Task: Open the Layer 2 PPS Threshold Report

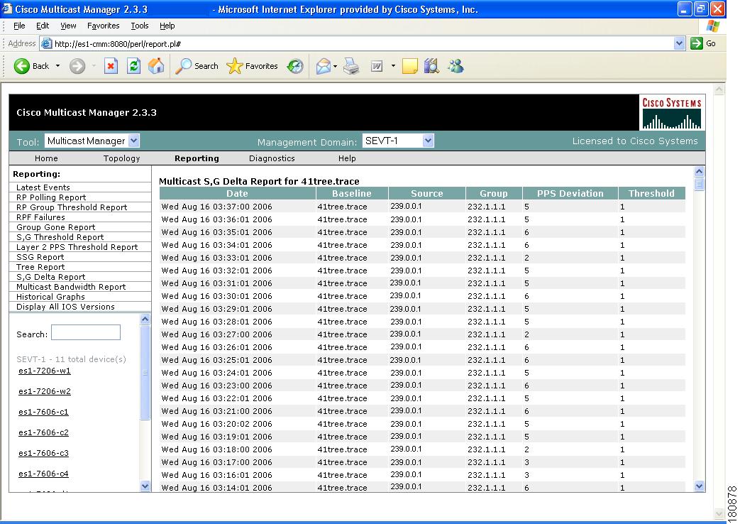Action: pos(77,247)
